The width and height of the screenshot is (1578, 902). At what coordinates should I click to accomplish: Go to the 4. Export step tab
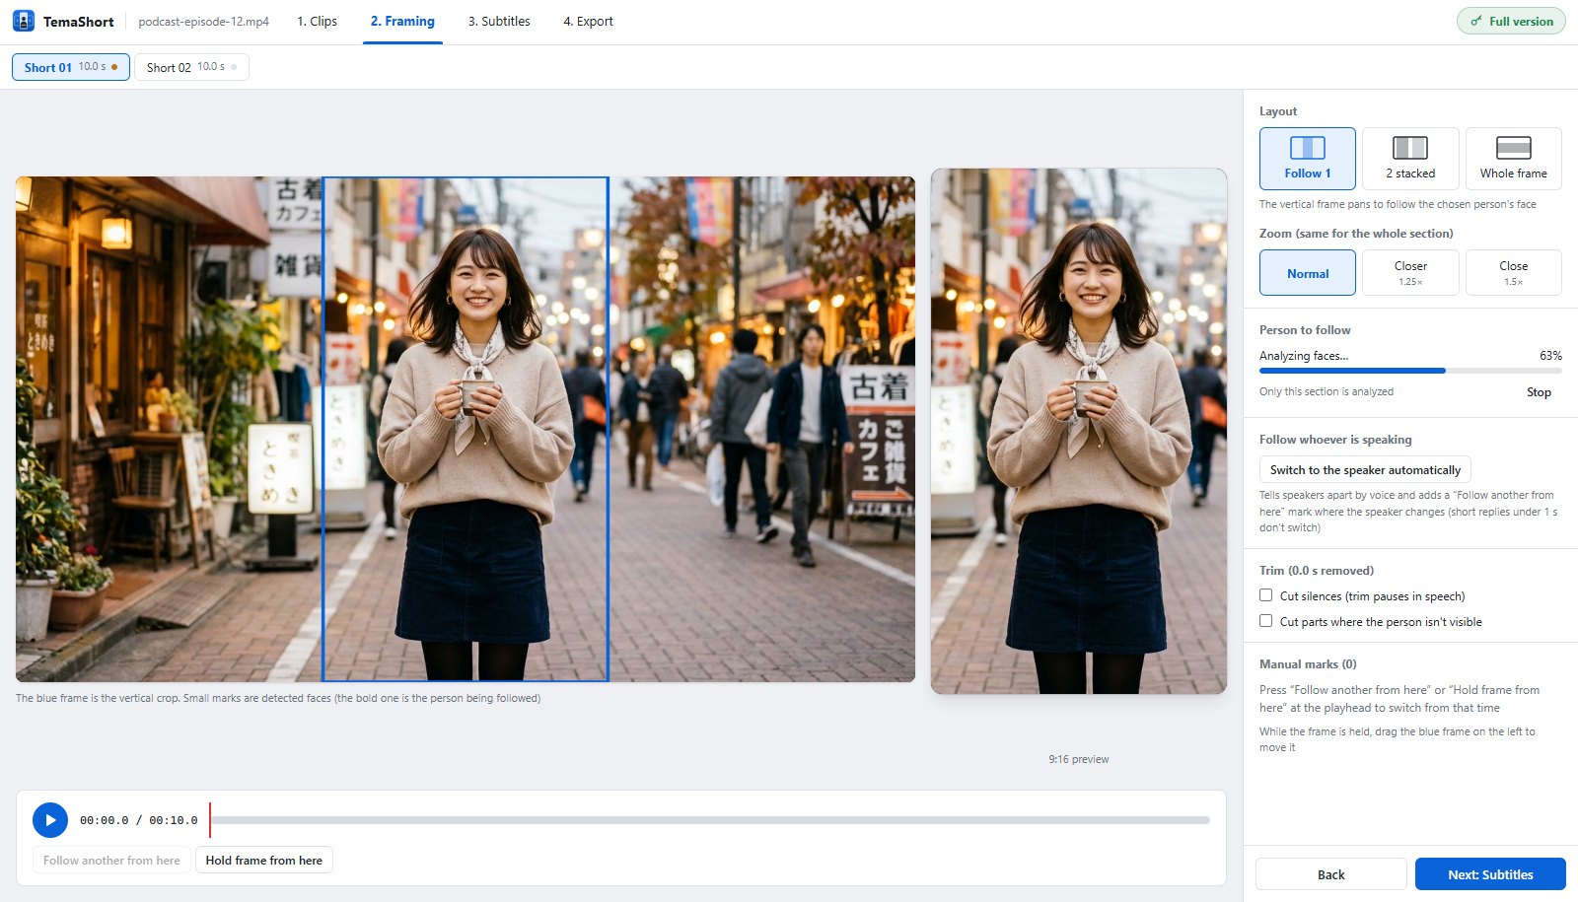point(588,22)
